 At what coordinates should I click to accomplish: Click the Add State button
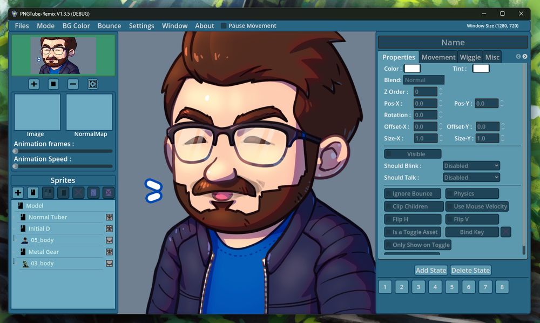click(431, 270)
